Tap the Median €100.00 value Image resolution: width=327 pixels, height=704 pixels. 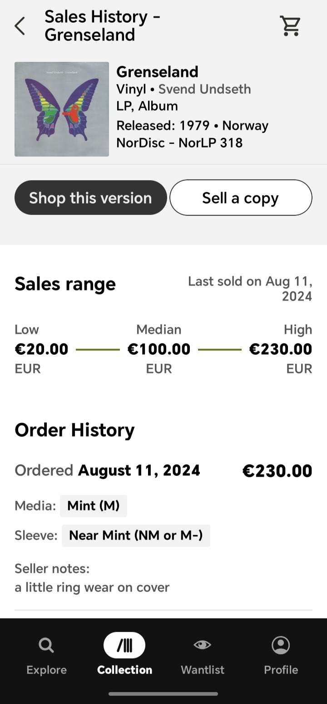pyautogui.click(x=159, y=349)
